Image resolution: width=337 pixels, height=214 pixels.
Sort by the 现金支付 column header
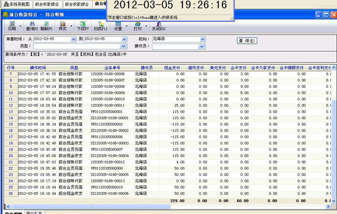[x=172, y=68]
